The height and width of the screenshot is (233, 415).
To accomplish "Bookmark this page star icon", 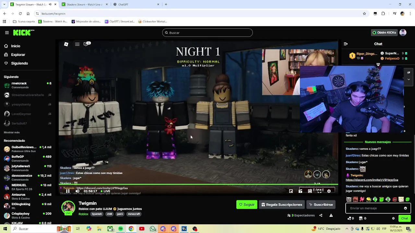I will point(364,14).
